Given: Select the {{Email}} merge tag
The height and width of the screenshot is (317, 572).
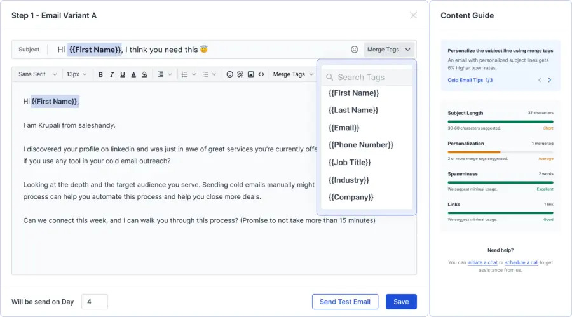Looking at the screenshot, I should click(344, 128).
